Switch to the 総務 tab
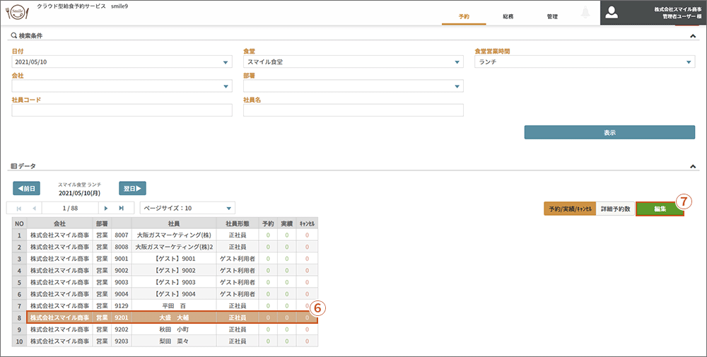Screen dimensions: 707x357 point(508,16)
